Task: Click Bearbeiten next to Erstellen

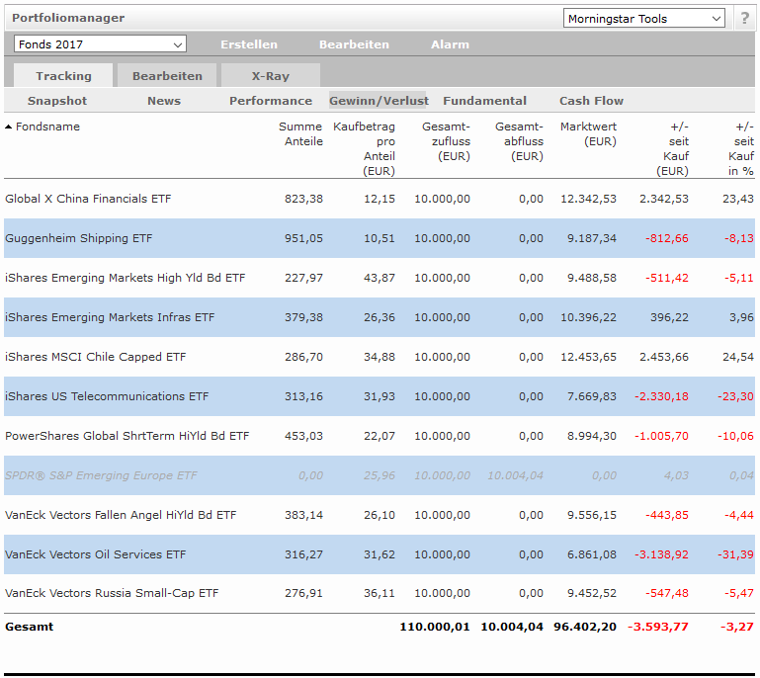Action: [x=354, y=44]
